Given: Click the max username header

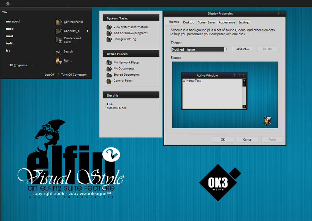Looking at the screenshot, I should pos(5,12).
